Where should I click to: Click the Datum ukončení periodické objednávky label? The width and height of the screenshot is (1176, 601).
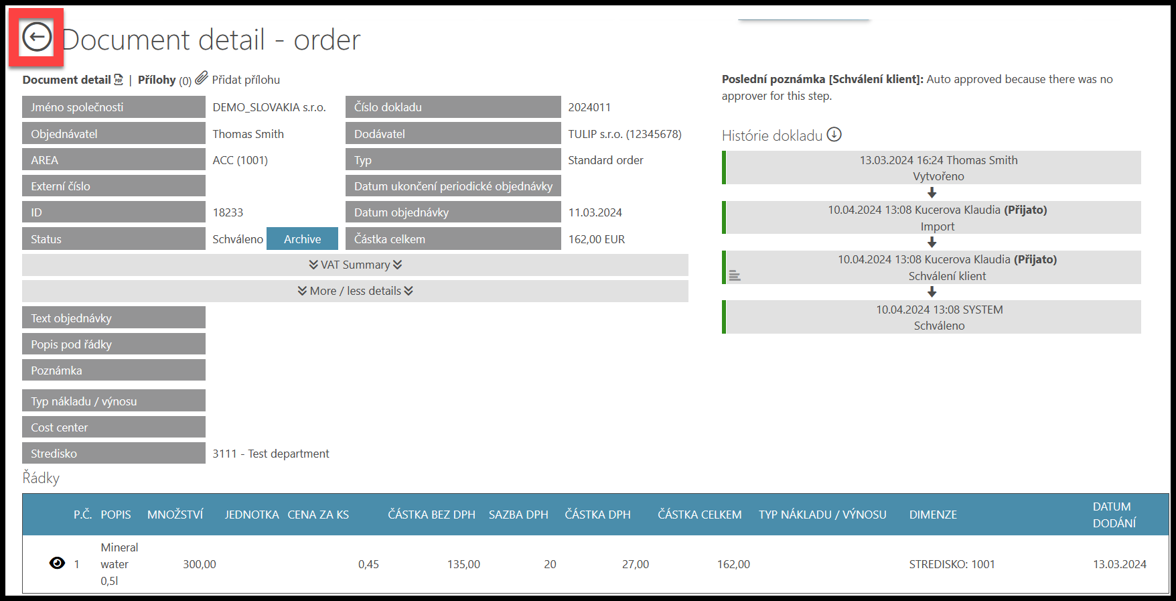point(453,186)
